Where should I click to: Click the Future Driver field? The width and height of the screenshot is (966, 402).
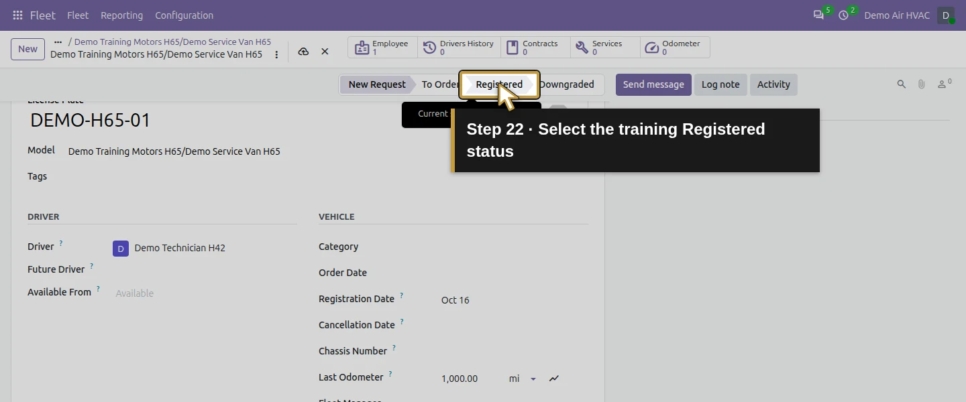[x=205, y=269]
